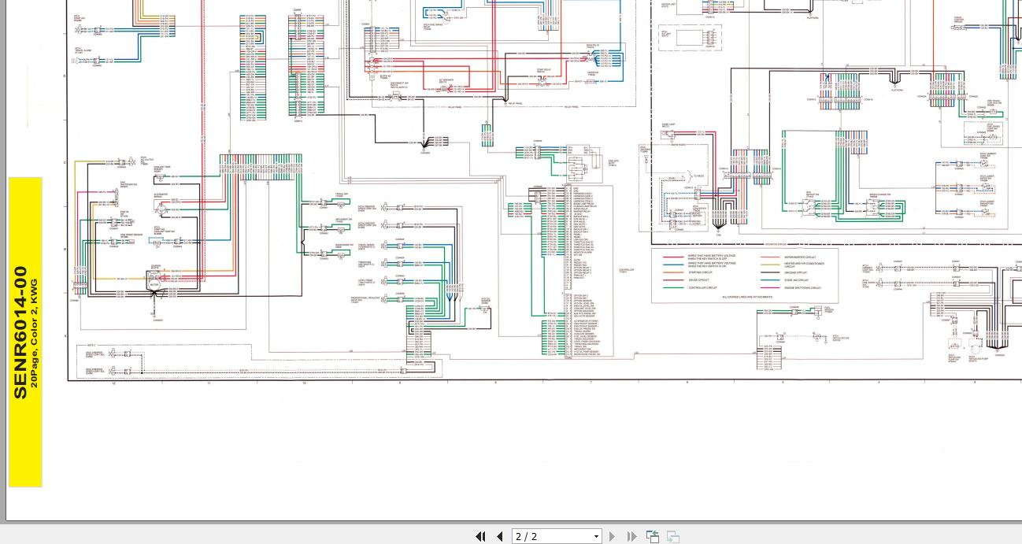This screenshot has height=544, width=1022.
Task: Click the 'Wiper/Washer Circuit' legend label
Action: [x=800, y=257]
